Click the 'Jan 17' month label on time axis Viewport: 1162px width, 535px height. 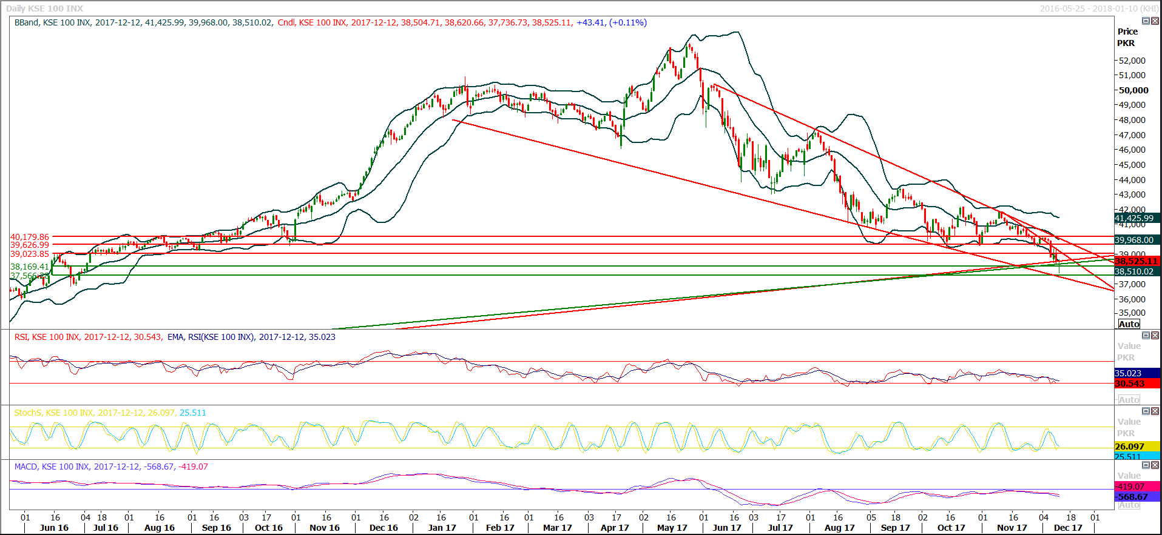point(442,528)
